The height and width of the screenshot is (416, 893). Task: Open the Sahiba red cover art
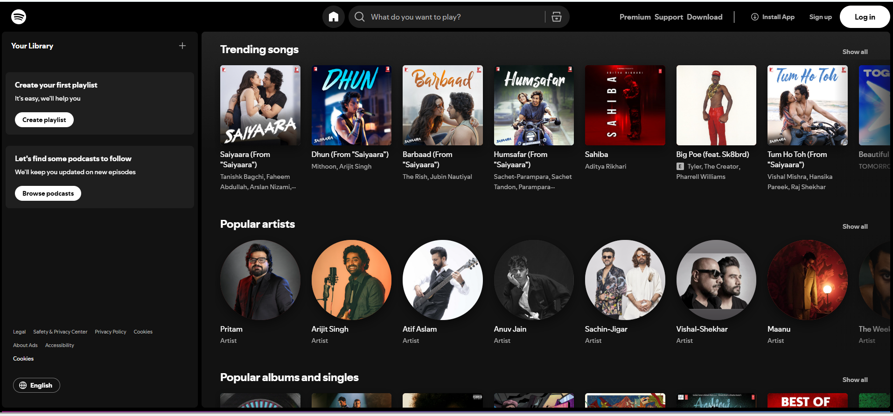coord(625,105)
